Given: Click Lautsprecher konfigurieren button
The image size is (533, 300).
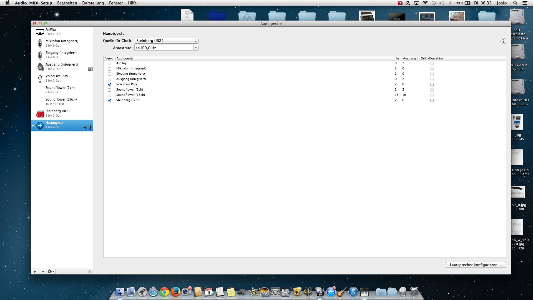Looking at the screenshot, I should (x=476, y=265).
